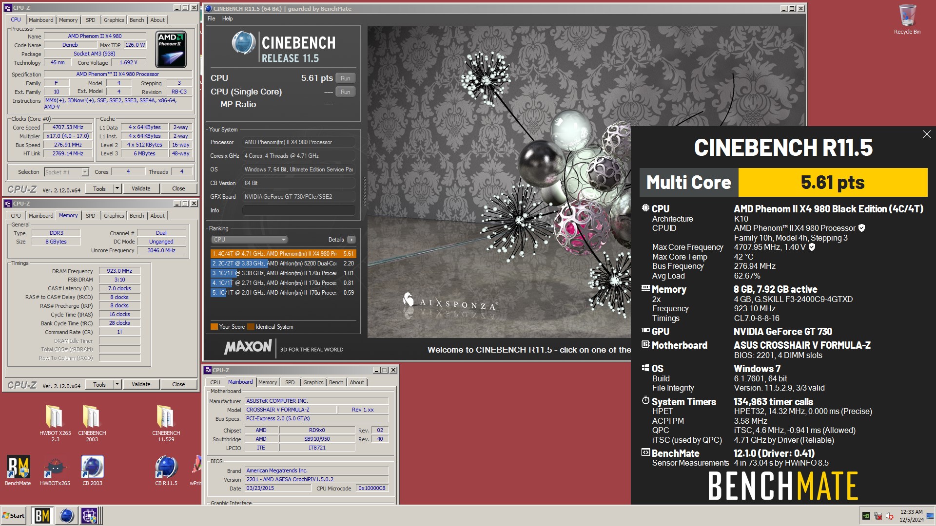This screenshot has width=936, height=526.
Task: Switch to Bench tab in top CPU-Z window
Action: [136, 20]
